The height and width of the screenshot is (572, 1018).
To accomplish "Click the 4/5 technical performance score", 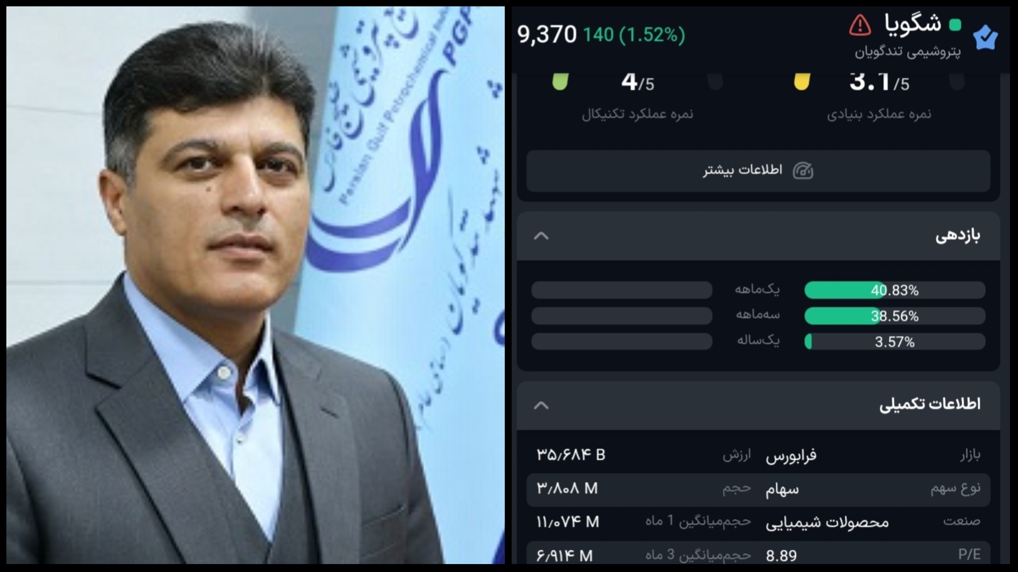I will [637, 82].
